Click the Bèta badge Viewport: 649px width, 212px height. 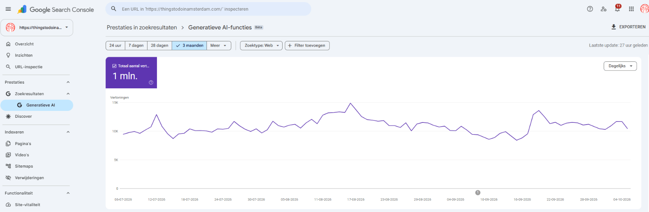(x=259, y=27)
